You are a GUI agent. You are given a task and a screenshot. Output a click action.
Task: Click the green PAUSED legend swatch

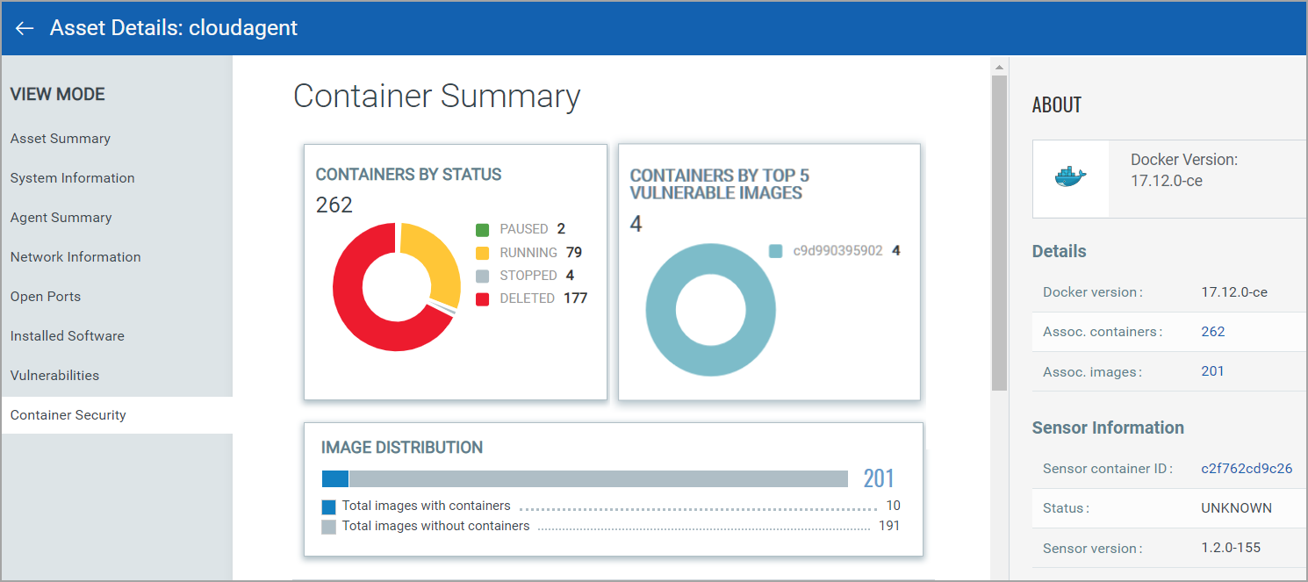pos(482,230)
